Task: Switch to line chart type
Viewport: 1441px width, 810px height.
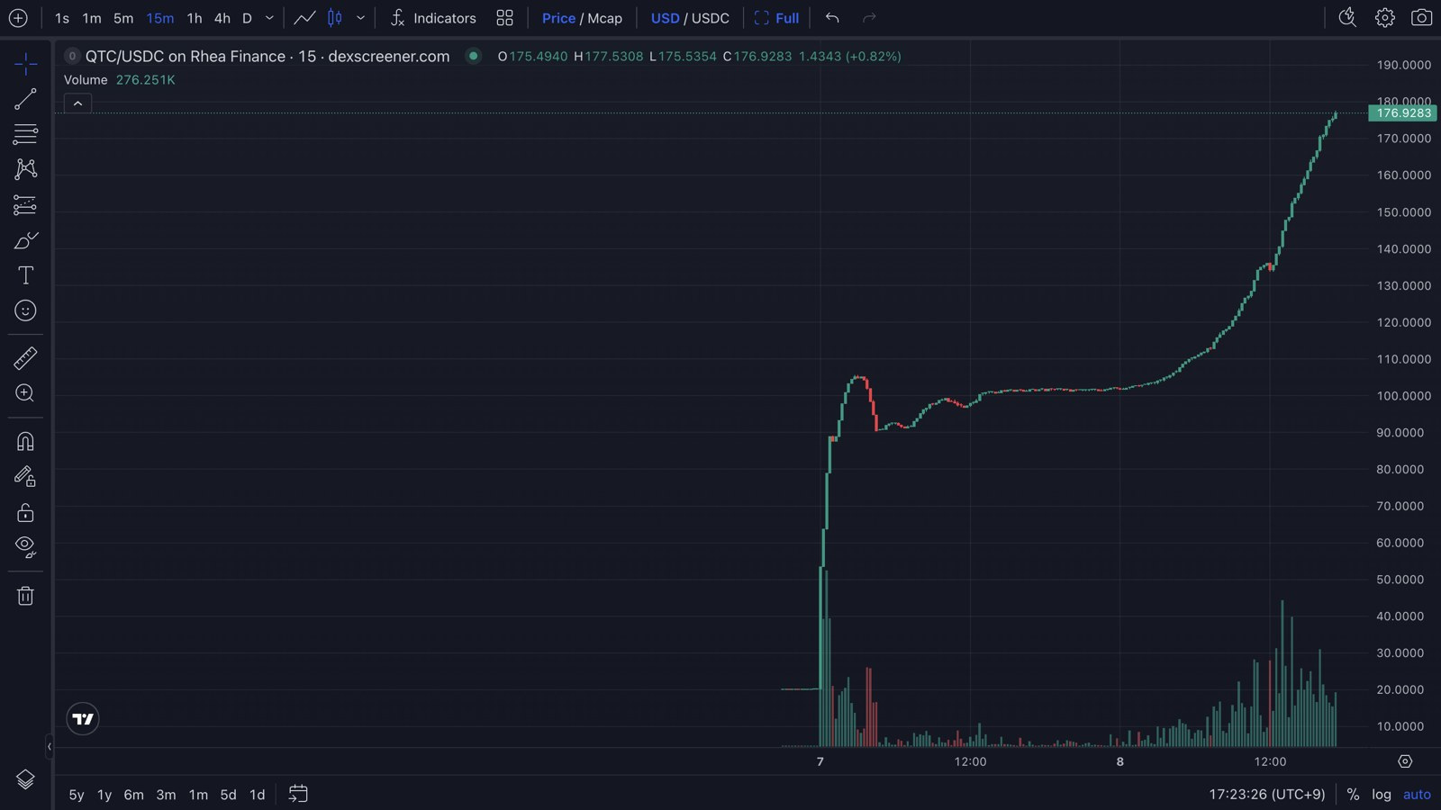Action: point(304,18)
